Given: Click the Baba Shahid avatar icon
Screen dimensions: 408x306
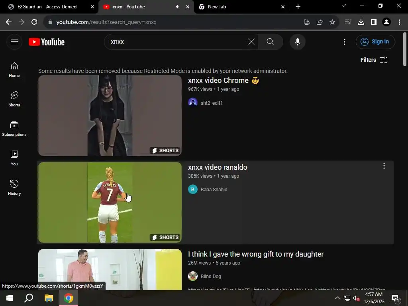Looking at the screenshot, I should coord(193,189).
